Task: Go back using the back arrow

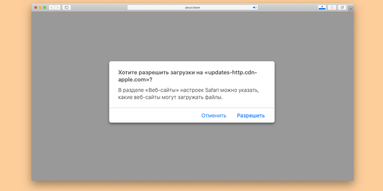Action: pyautogui.click(x=52, y=7)
